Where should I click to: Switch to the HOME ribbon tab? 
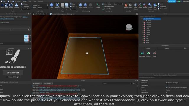coord(19,1)
